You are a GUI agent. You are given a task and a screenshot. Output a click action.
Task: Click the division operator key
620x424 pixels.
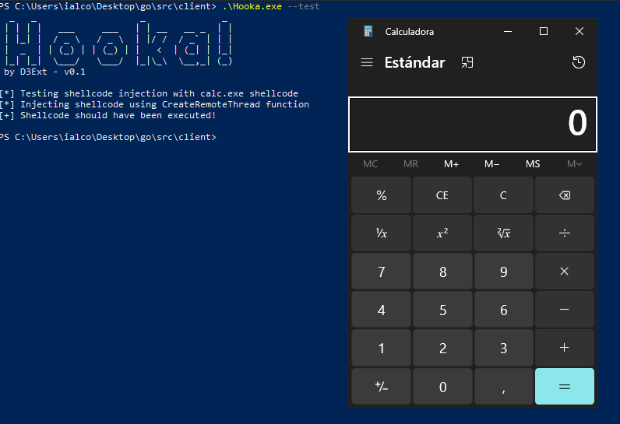[x=564, y=233]
